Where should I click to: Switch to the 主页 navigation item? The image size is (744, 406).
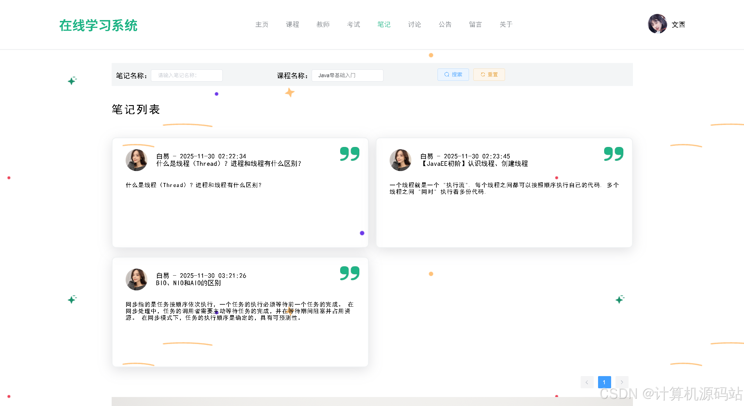261,24
